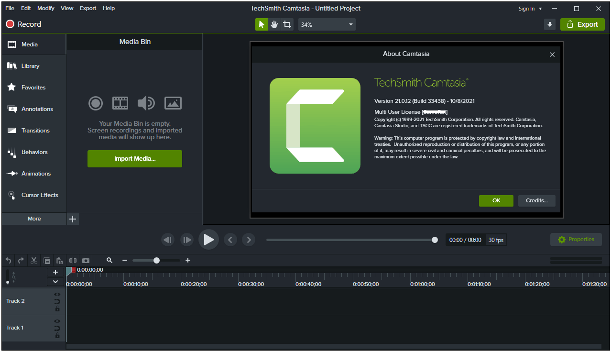Zoom in timeline with plus button
Image resolution: width=611 pixels, height=352 pixels.
[x=188, y=260]
